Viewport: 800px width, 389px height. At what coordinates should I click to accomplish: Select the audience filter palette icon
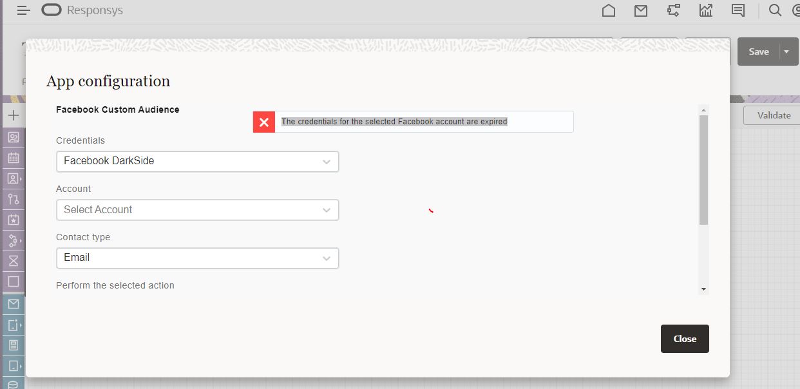tap(14, 137)
